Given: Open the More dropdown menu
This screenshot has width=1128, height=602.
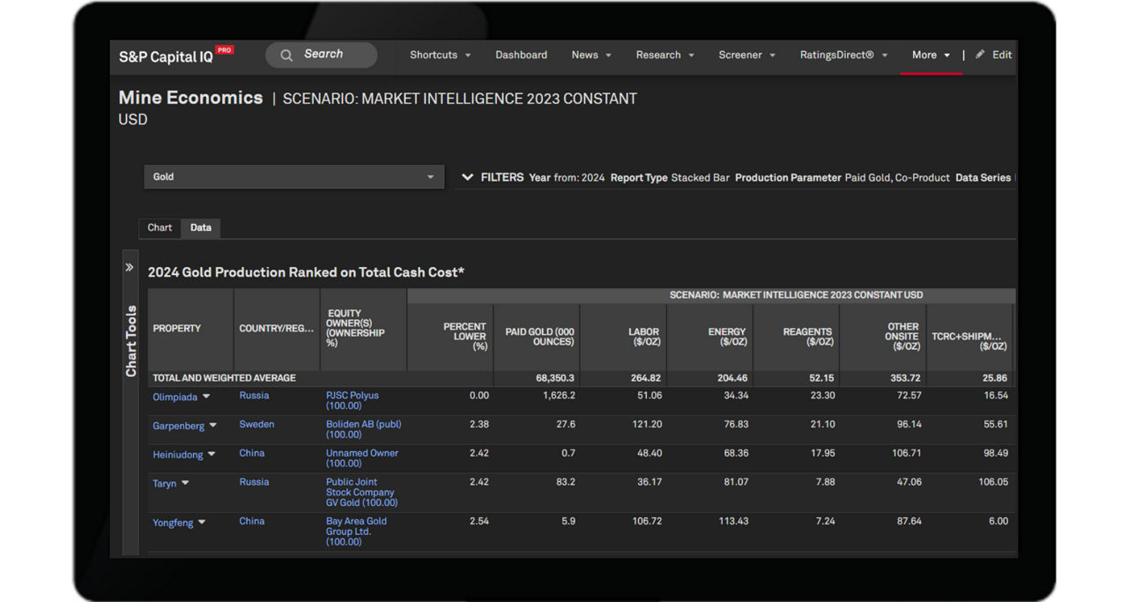Looking at the screenshot, I should [931, 55].
